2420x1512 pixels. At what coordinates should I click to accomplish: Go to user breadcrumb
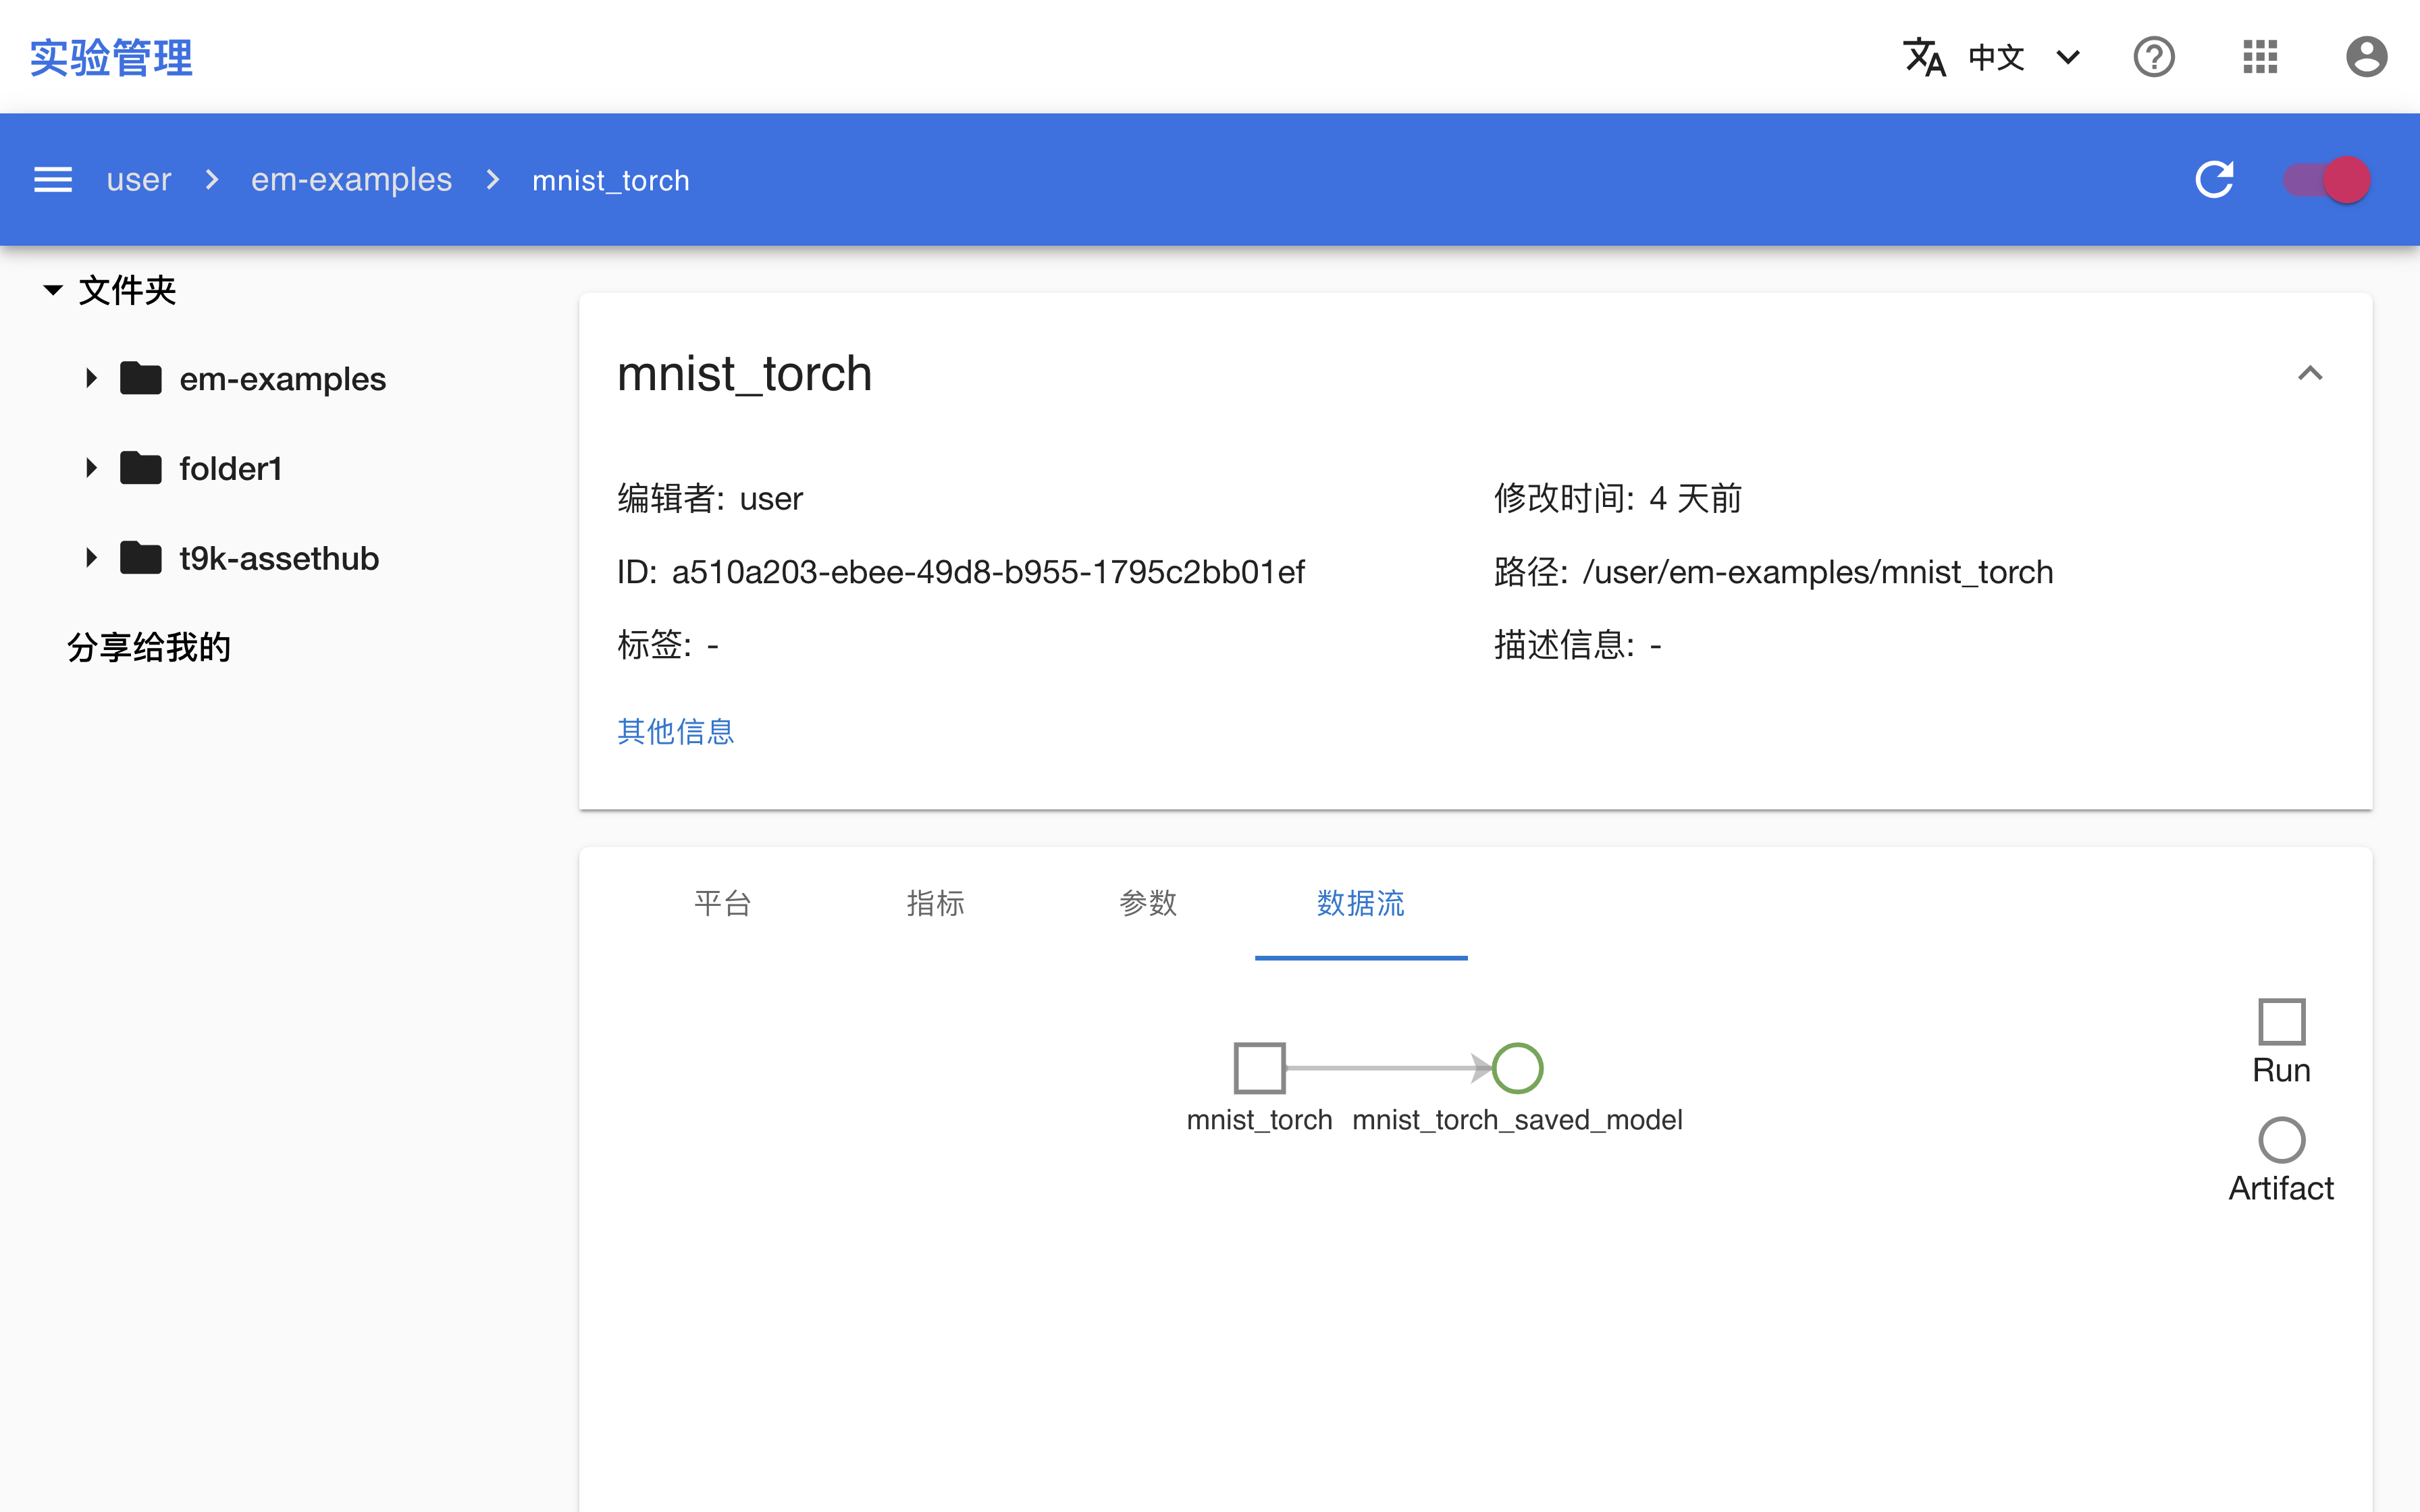139,180
